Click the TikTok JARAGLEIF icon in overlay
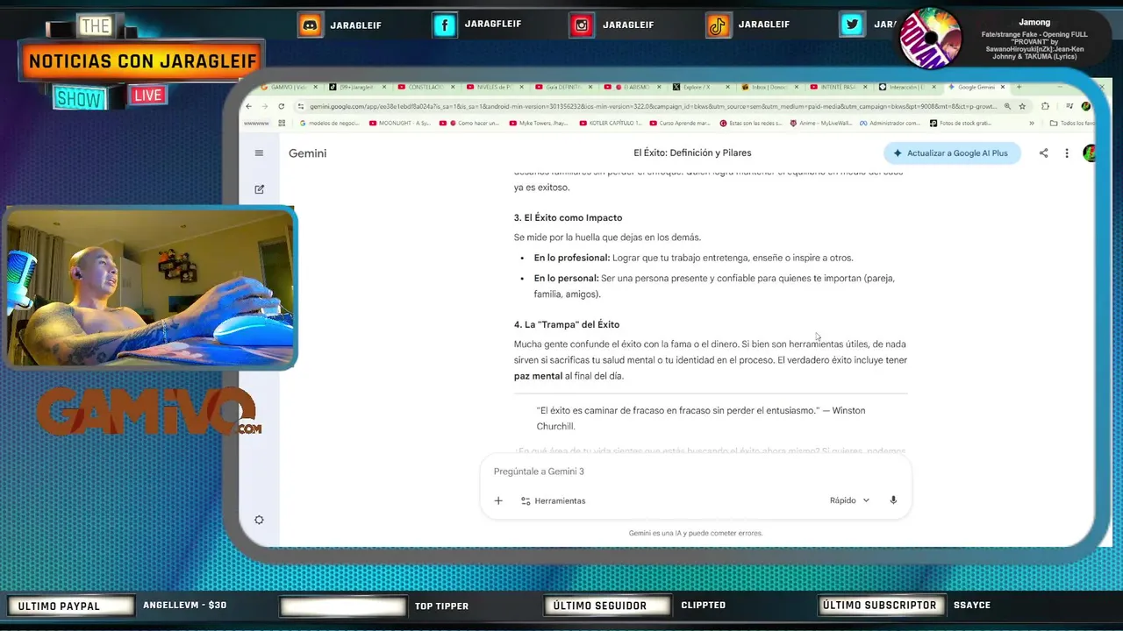The image size is (1123, 631). pos(718,25)
